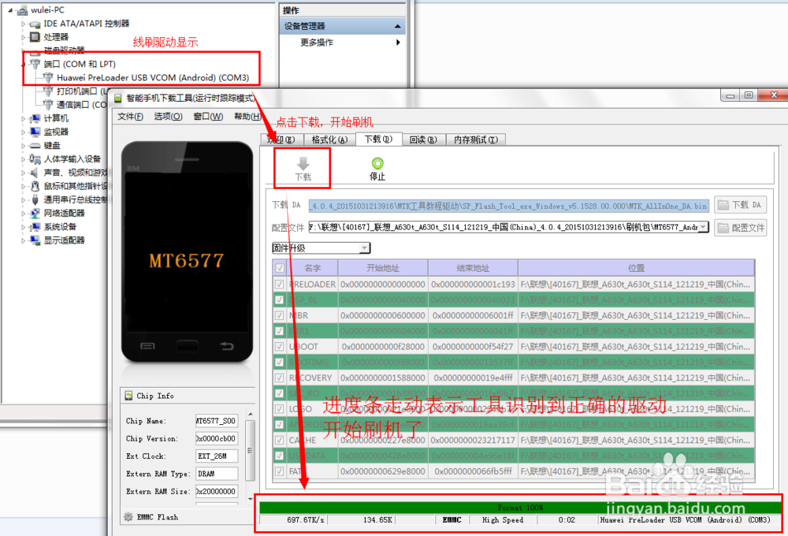Click the Extern RAM Size value field
This screenshot has width=788, height=536.
tap(216, 491)
